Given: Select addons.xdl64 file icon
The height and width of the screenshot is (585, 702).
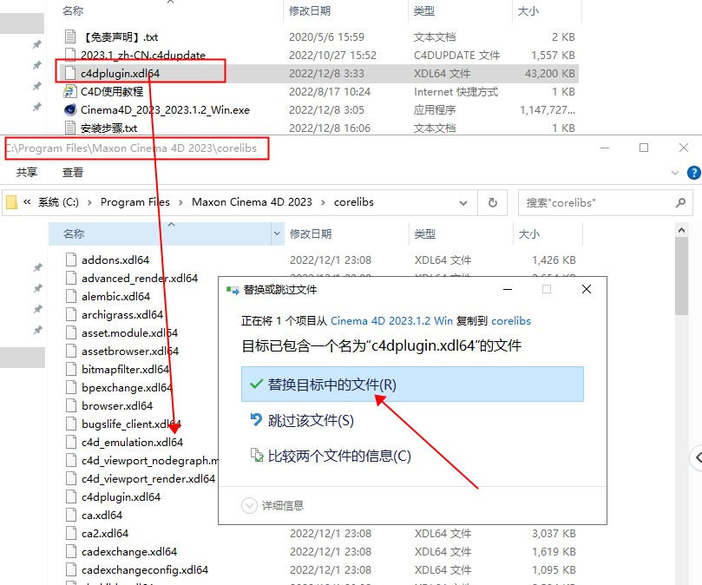Looking at the screenshot, I should point(71,260).
